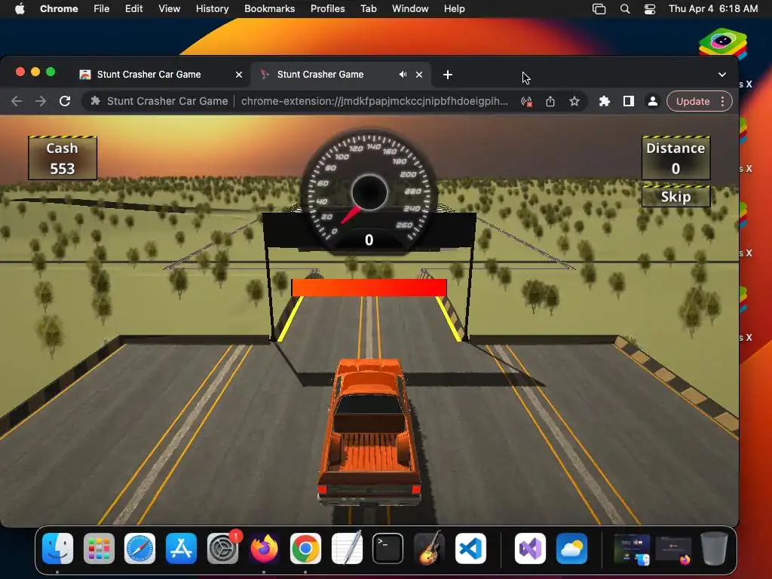Viewport: 772px width, 579px height.
Task: Open the Window menu
Action: coord(410,9)
